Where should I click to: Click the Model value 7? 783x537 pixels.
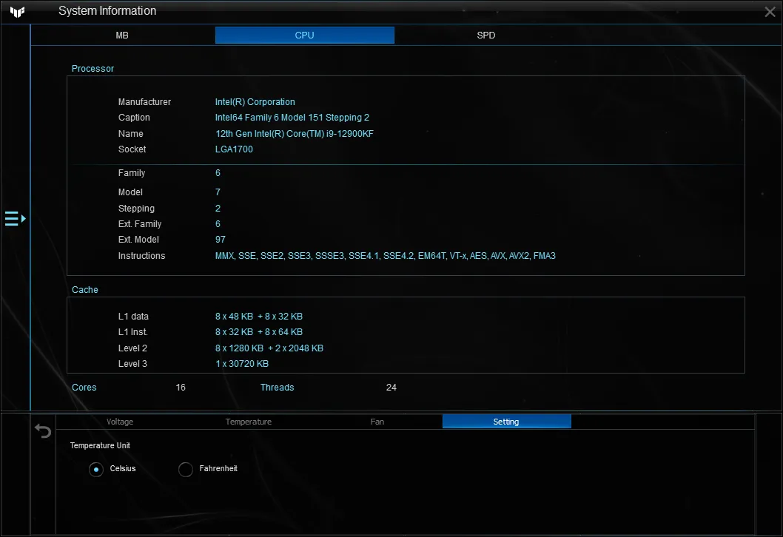[218, 192]
